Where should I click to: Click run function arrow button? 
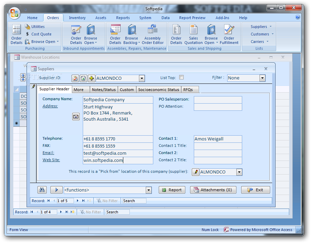click(x=57, y=190)
